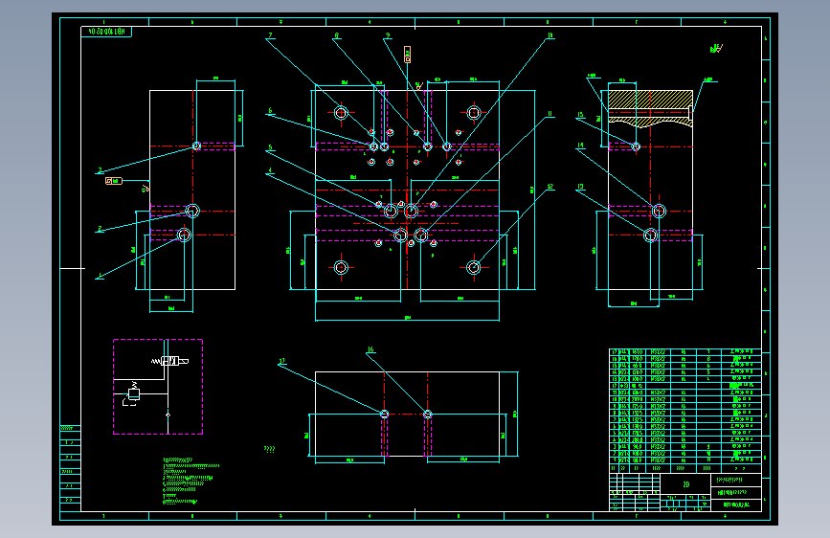The image size is (830, 538).
Task: Select callout number 12 right of front view
Action: tap(550, 187)
